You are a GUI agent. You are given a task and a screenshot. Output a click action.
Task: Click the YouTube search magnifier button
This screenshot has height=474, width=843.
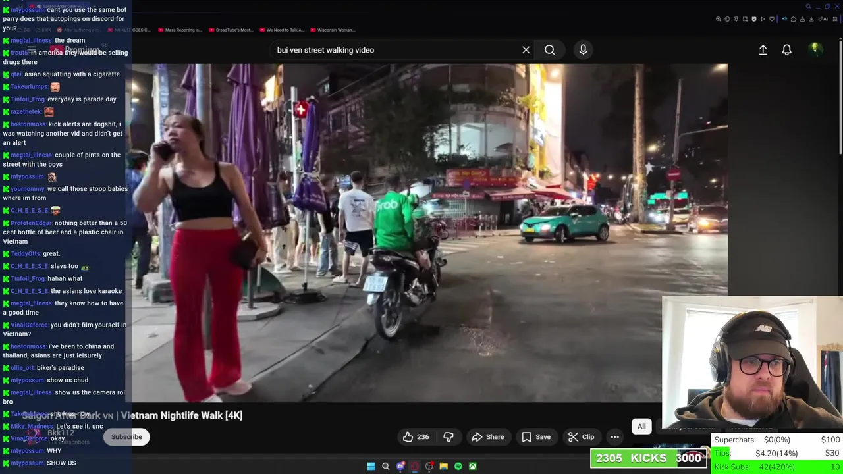point(549,50)
